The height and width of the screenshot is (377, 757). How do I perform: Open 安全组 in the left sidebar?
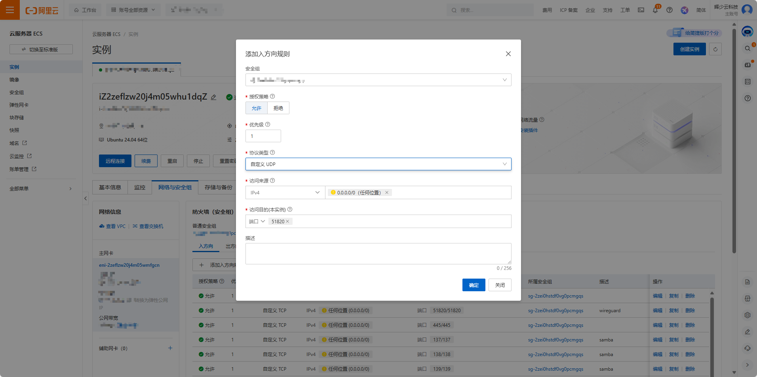tap(17, 92)
